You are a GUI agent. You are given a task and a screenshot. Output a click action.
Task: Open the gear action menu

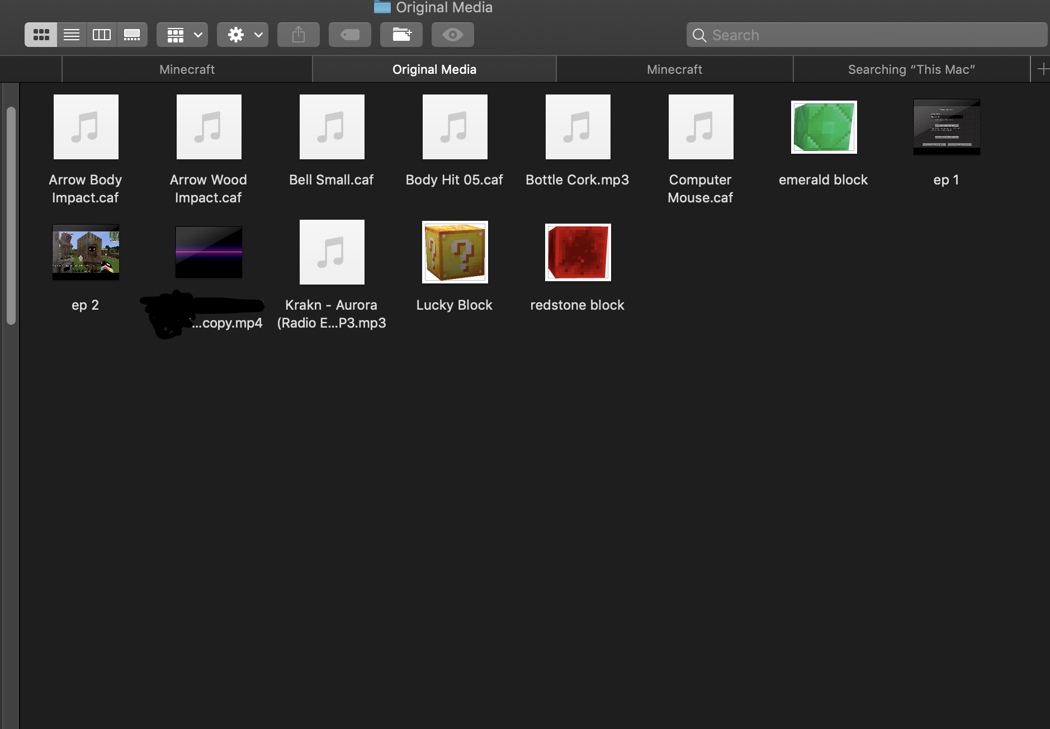tap(243, 35)
